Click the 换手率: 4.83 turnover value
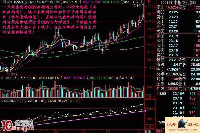Image resolution: width=200 pixels, height=133 pixels. [x=123, y=78]
